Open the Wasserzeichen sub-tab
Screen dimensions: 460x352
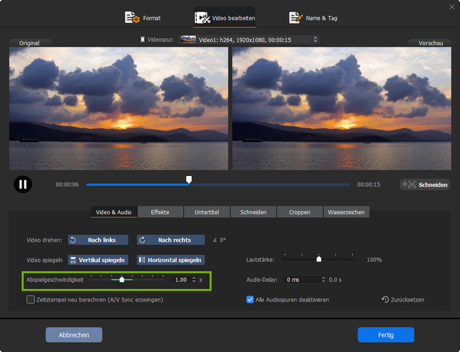(346, 212)
